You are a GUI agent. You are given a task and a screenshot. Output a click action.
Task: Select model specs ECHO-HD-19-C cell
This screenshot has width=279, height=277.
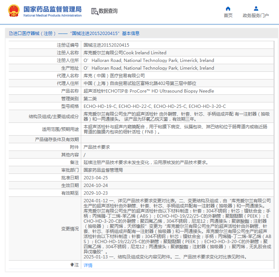click(155, 106)
